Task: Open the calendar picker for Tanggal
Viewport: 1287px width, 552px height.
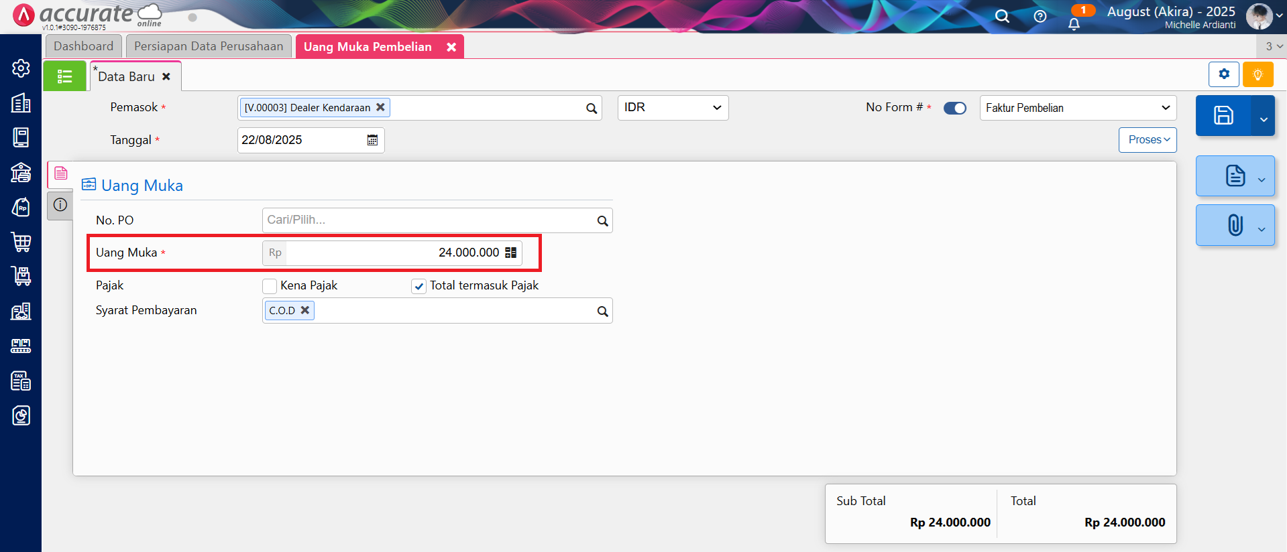Action: pyautogui.click(x=372, y=140)
